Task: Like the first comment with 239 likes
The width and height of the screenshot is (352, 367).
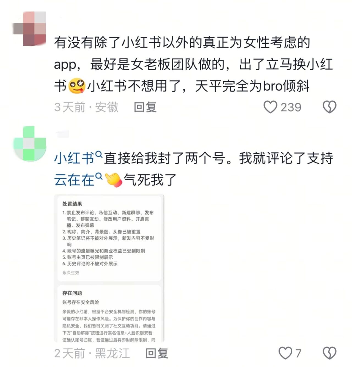Action: pos(270,107)
